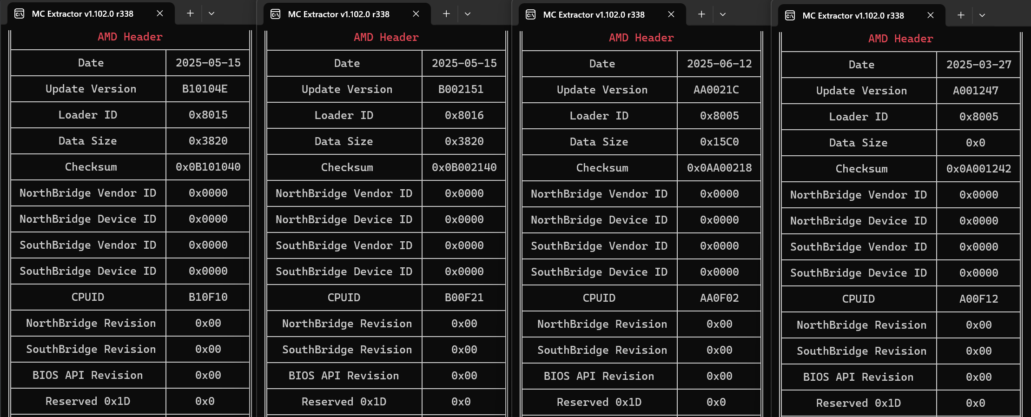Expand the profile dropdown in the B10104E window

click(211, 13)
